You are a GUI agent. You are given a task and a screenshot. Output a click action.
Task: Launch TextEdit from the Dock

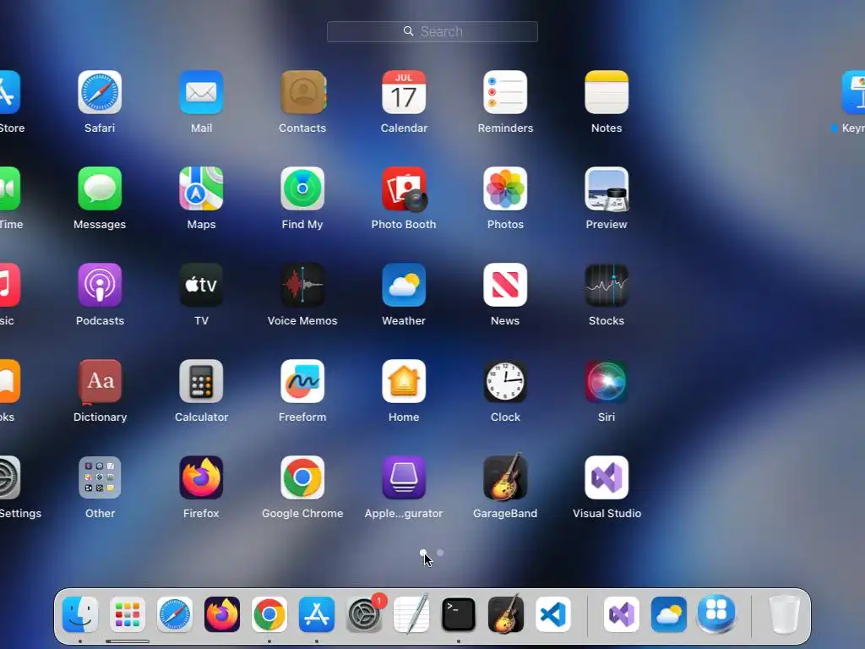411,614
